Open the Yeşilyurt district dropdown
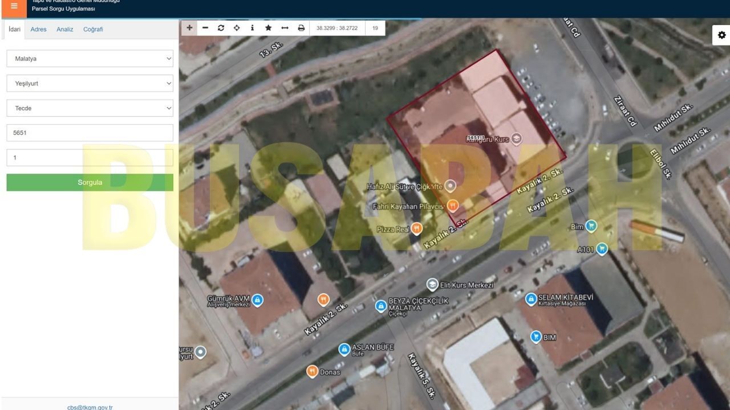 pos(90,83)
